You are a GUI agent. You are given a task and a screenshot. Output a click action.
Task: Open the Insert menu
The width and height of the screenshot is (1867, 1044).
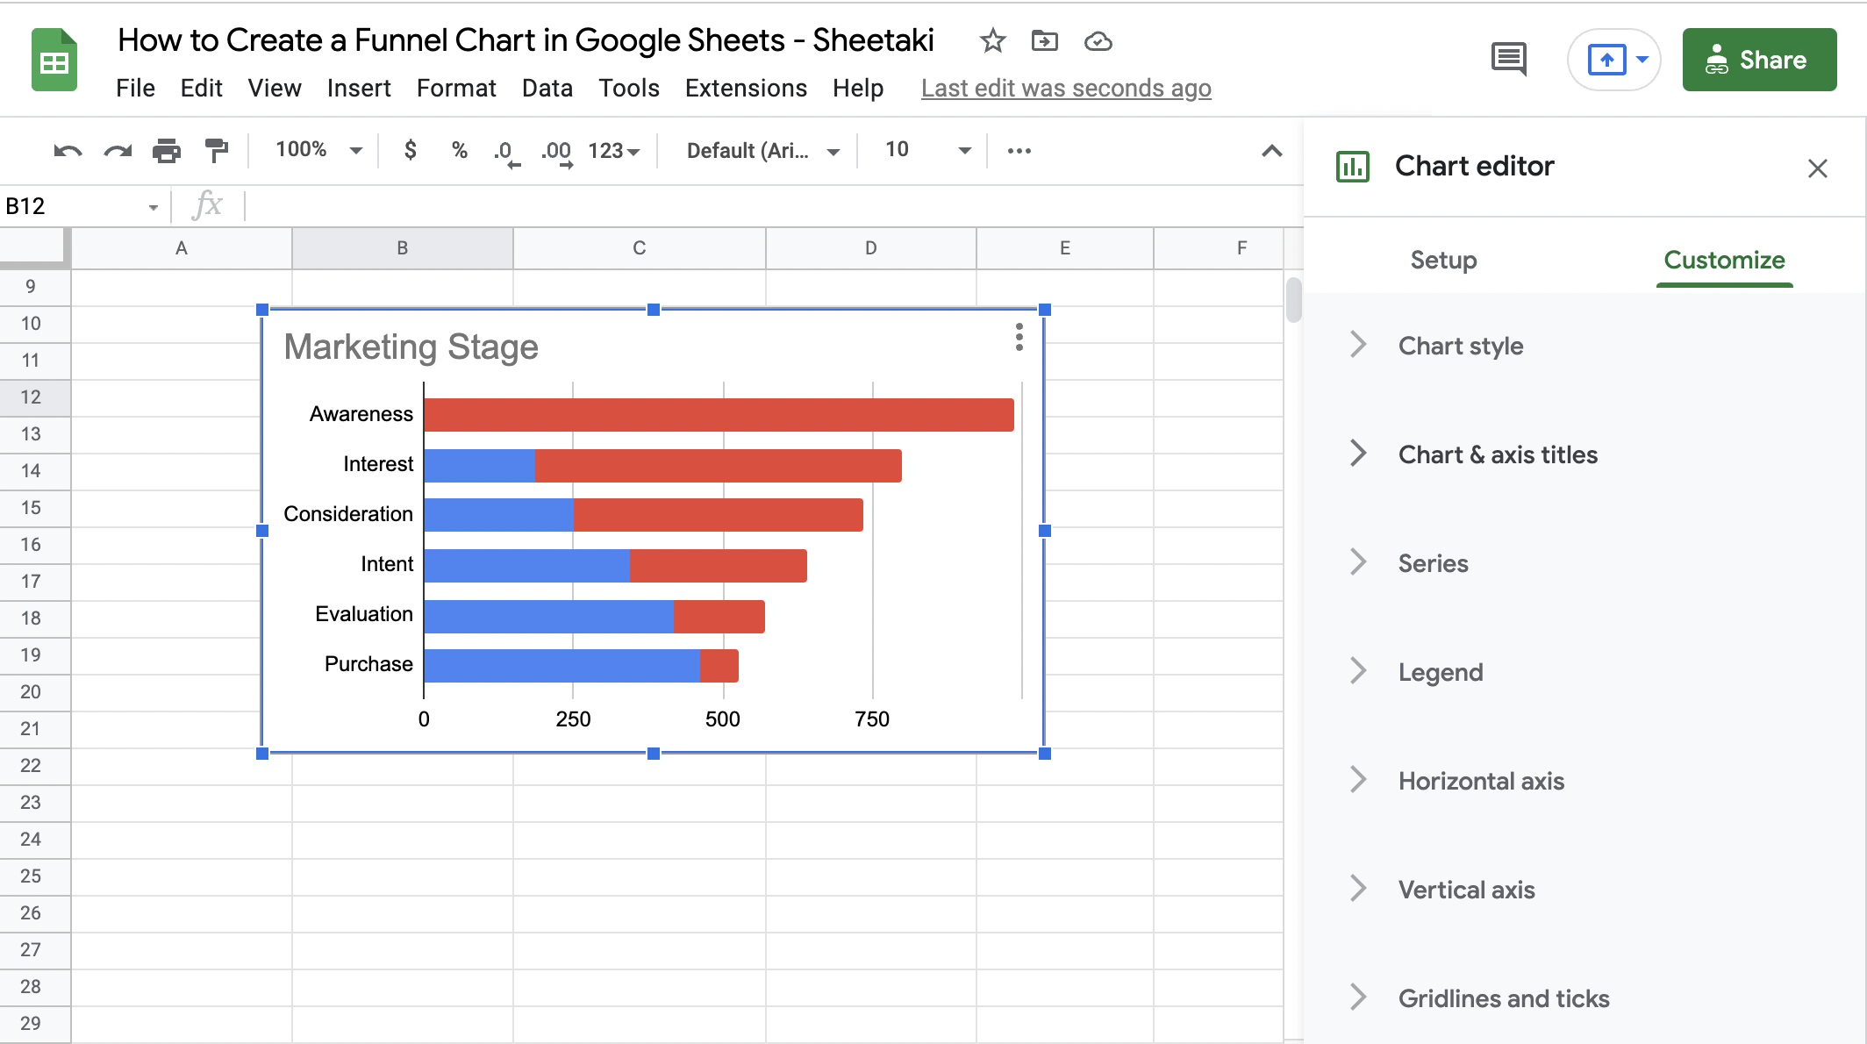358,88
